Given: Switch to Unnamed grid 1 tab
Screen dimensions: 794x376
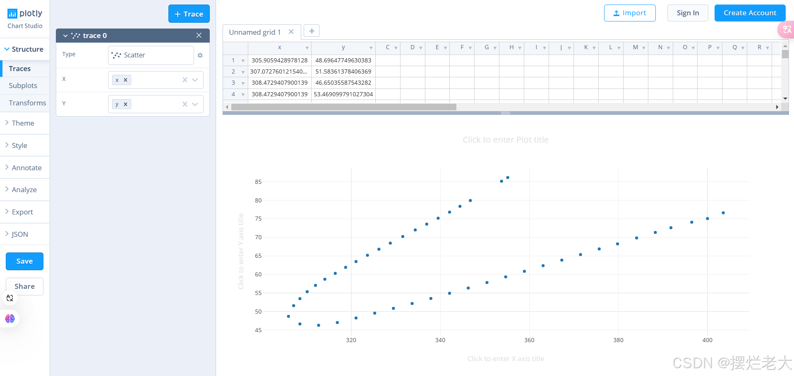Looking at the screenshot, I should [255, 32].
